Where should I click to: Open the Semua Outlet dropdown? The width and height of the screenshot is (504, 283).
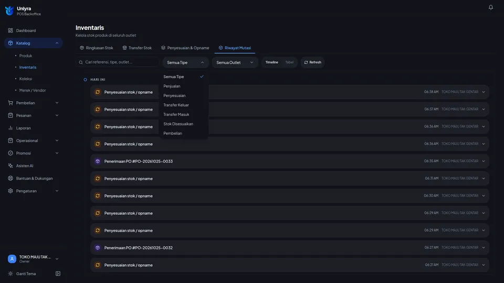(x=235, y=62)
